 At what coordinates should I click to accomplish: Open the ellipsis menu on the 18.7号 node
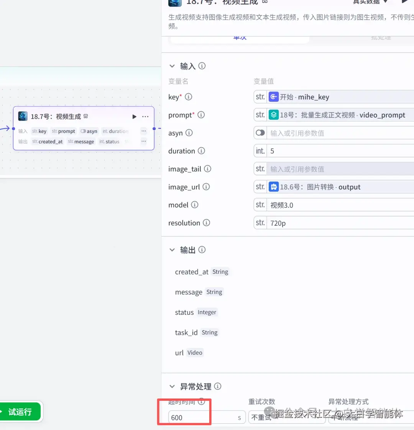[x=145, y=116]
